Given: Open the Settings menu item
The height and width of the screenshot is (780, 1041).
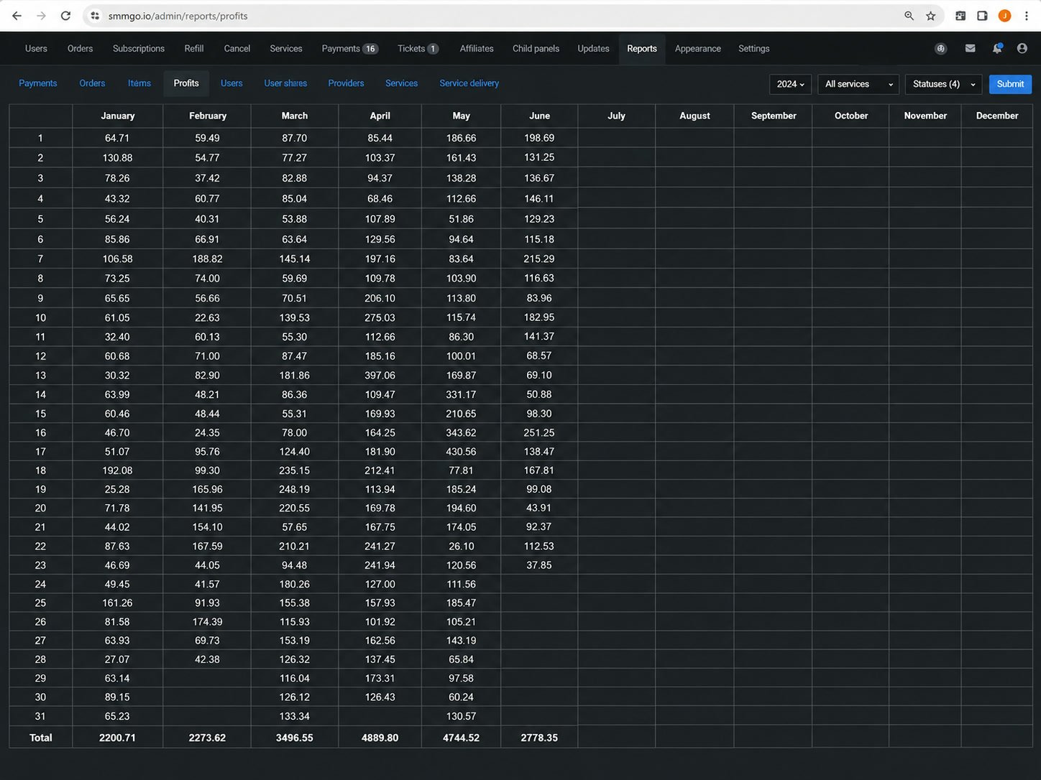Looking at the screenshot, I should click(753, 49).
